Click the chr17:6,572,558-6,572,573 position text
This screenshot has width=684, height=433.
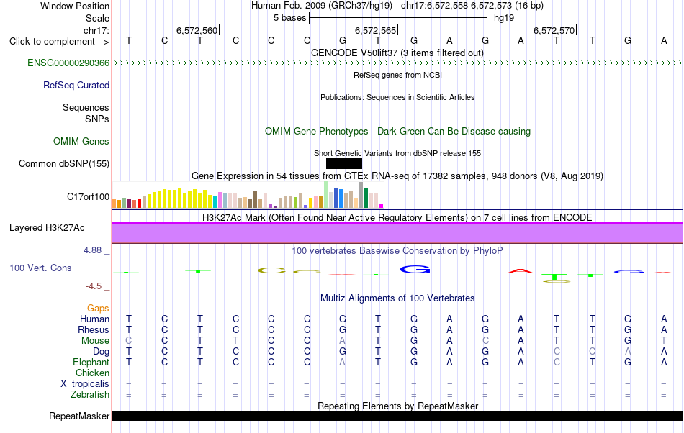click(472, 6)
